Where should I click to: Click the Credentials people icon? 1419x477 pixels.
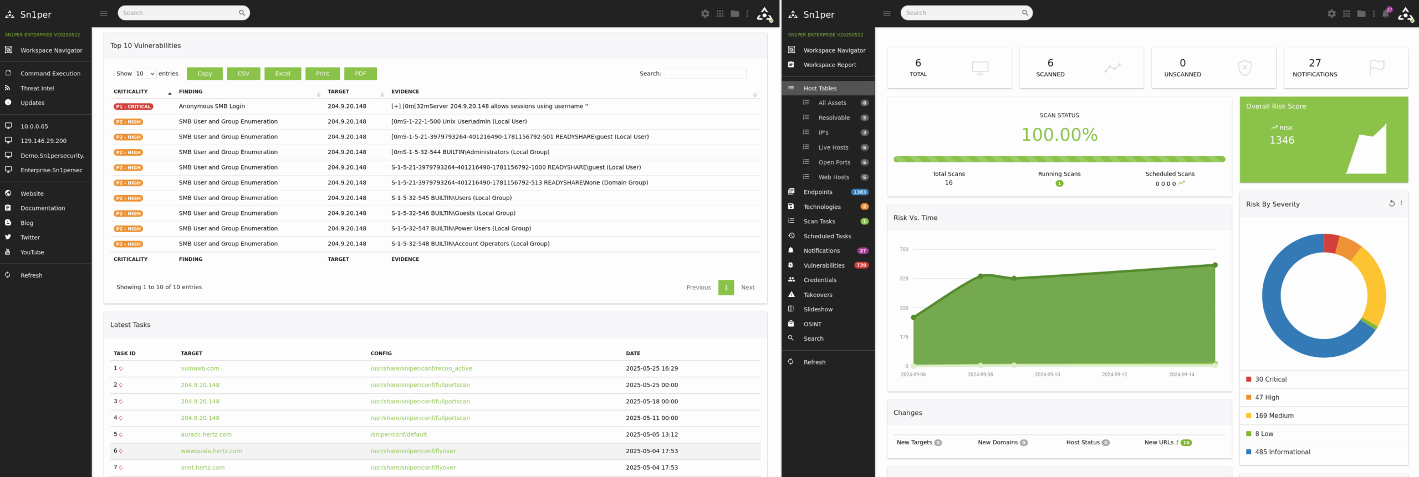[791, 280]
